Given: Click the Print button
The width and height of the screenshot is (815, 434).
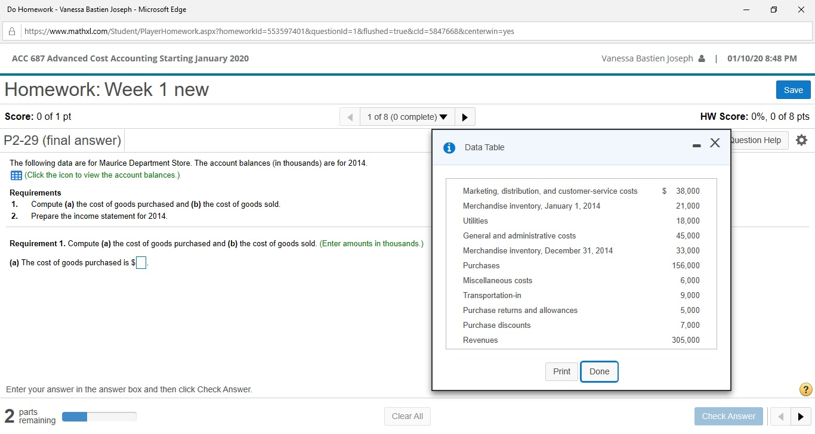Looking at the screenshot, I should pos(561,371).
